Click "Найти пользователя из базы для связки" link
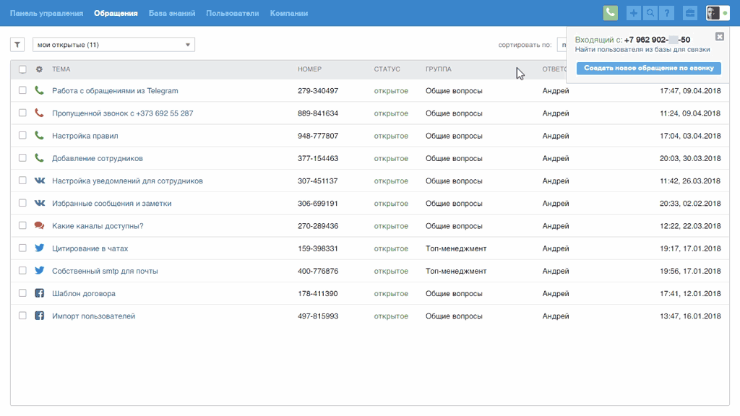The width and height of the screenshot is (740, 416). pyautogui.click(x=642, y=50)
